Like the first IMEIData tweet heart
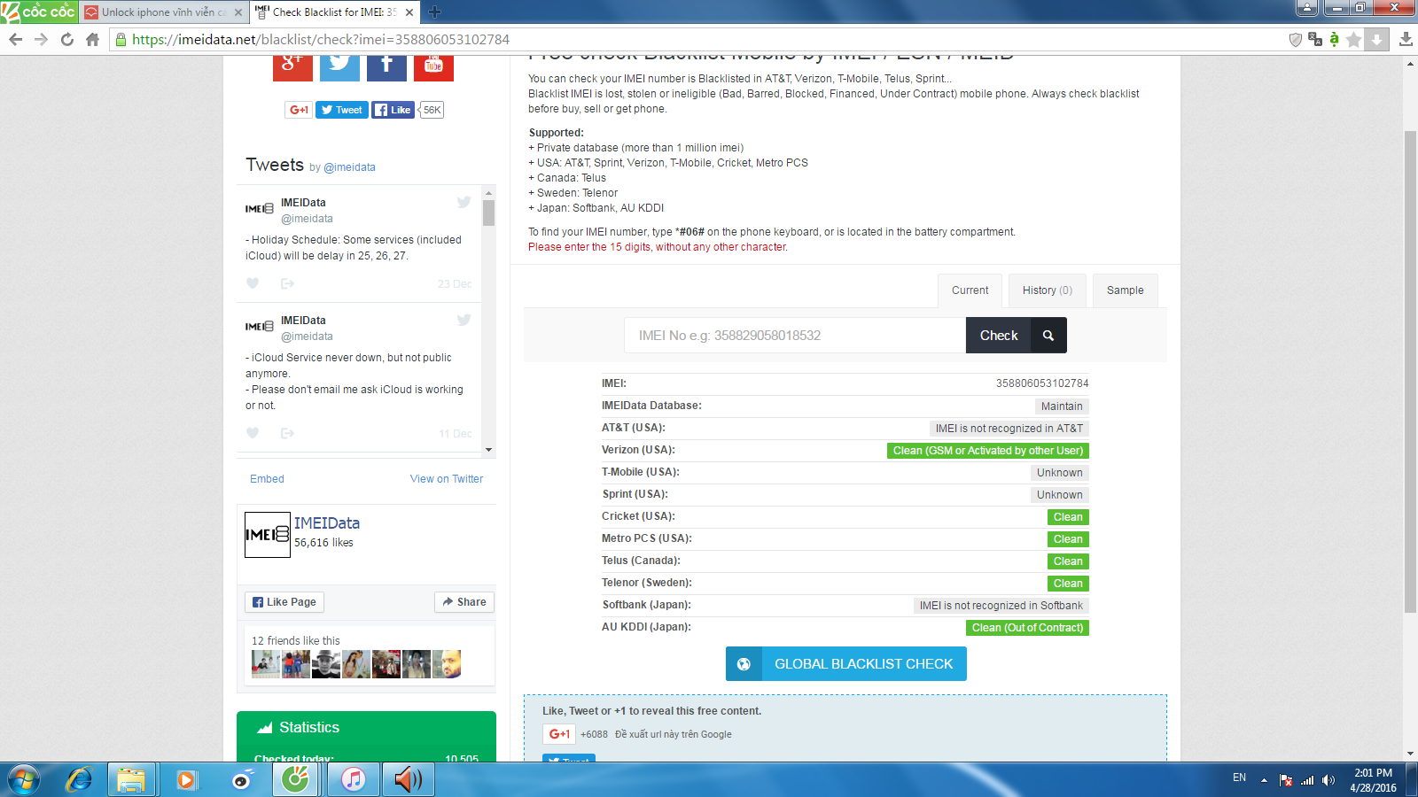This screenshot has width=1418, height=797. 253,283
